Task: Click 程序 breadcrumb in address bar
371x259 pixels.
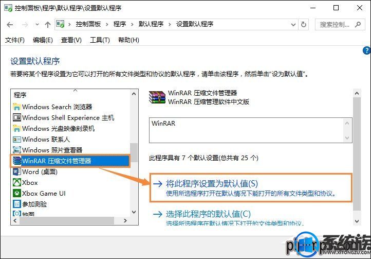Action: 120,24
